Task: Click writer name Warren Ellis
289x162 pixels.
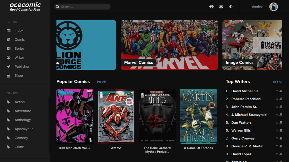Action: 241,130
